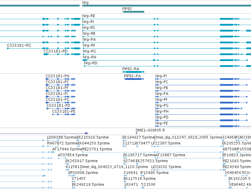Open the EK117516.5prime EST label

coord(140,179)
